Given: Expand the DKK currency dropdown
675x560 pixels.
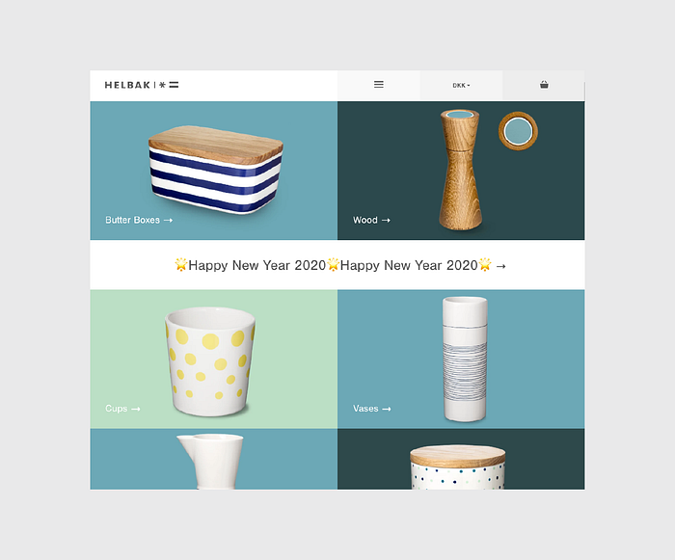Looking at the screenshot, I should (461, 86).
